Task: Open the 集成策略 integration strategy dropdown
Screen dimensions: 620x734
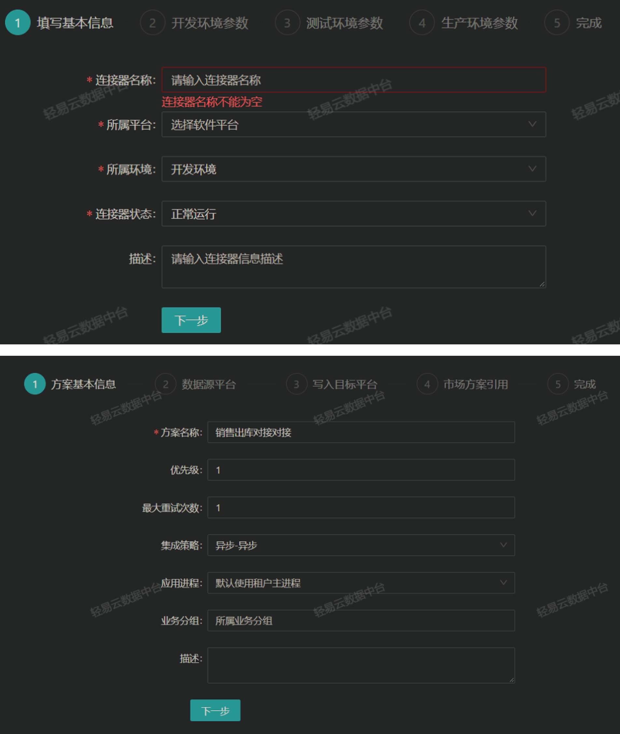Action: 360,545
